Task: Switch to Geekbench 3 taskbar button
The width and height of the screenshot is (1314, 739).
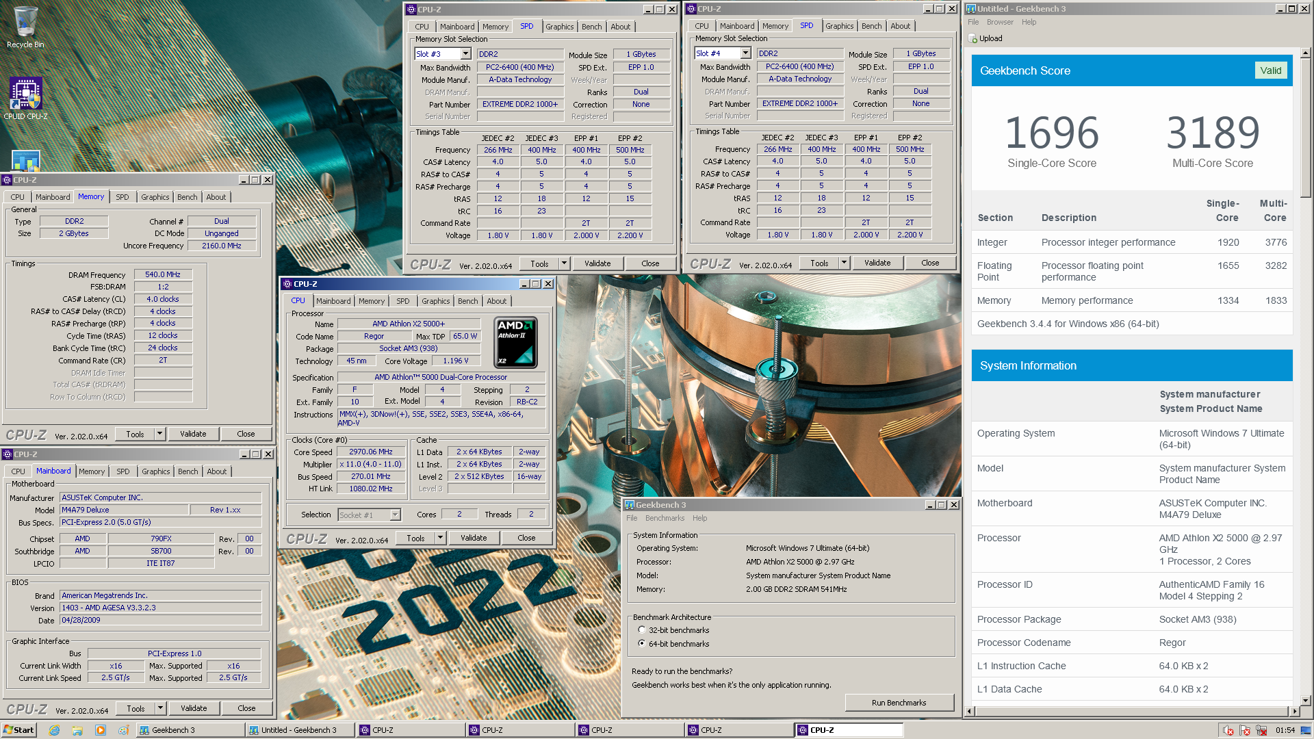Action: [190, 730]
